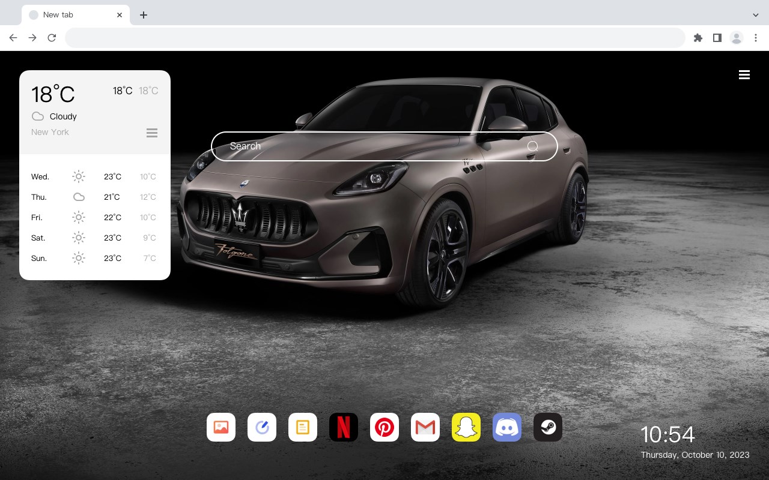Click Sunday's 7°C low temperature

pos(150,259)
